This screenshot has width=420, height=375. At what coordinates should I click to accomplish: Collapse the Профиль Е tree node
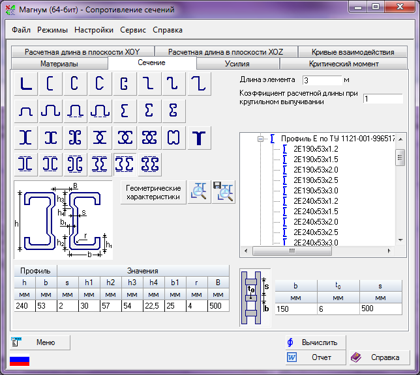tap(260, 139)
